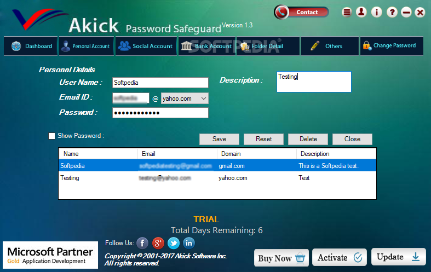
Task: Open the Google Plus follow icon
Action: [158, 243]
